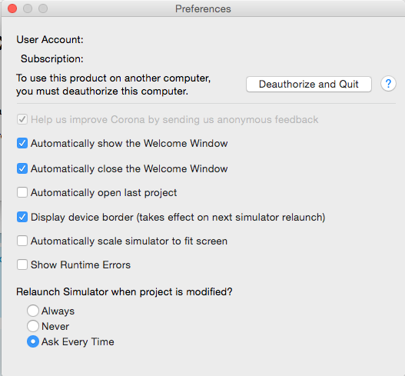Uncheck Automatically show the Welcome Window

coord(22,143)
